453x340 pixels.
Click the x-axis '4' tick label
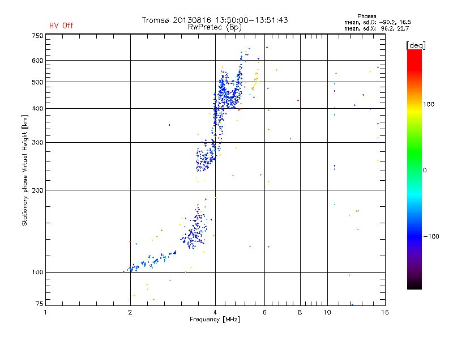pyautogui.click(x=215, y=312)
